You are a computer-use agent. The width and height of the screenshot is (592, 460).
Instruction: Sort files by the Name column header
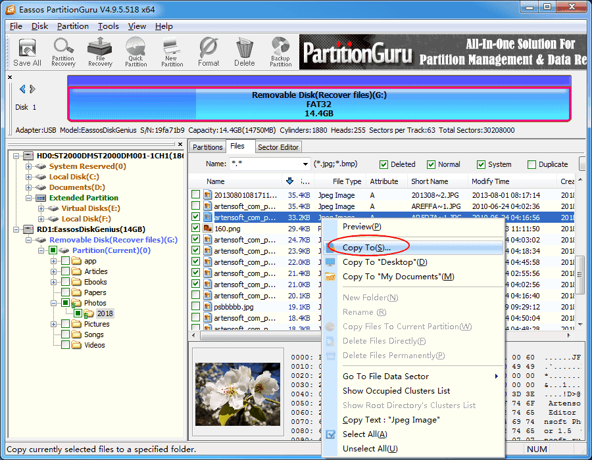235,181
